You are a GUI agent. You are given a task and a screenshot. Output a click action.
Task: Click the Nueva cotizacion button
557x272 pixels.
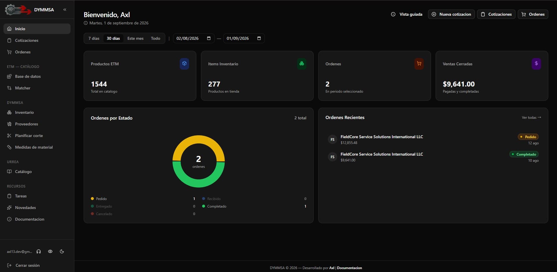coord(451,14)
